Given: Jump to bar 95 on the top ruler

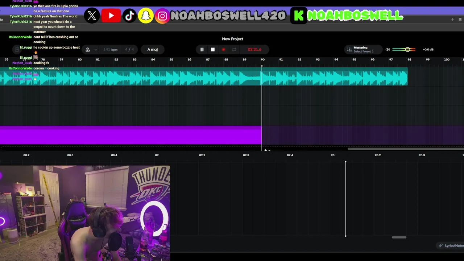Looking at the screenshot, I should [x=354, y=59].
